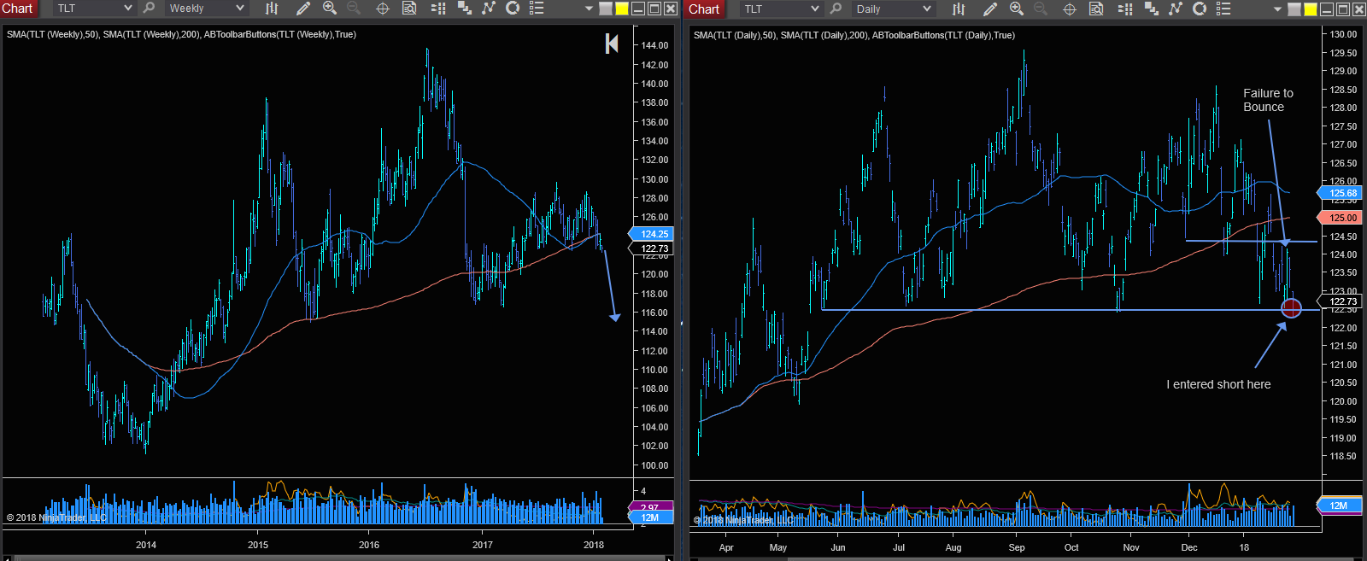1367x561 pixels.
Task: Click the Sep label on Daily time axis
Action: click(1017, 547)
